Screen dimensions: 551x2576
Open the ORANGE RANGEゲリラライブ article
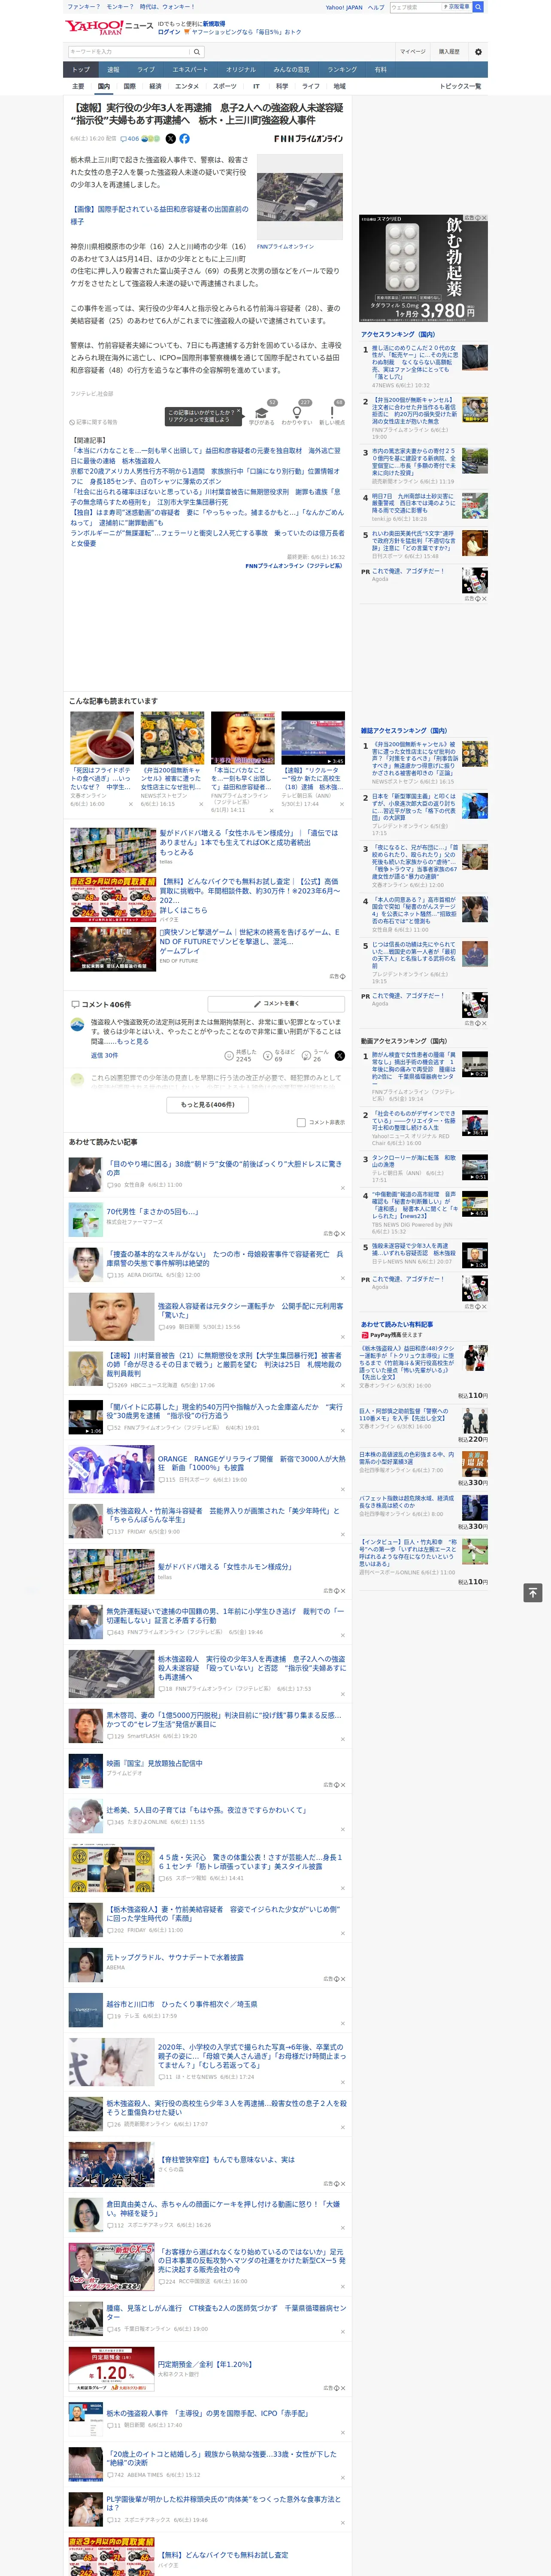251,1464
